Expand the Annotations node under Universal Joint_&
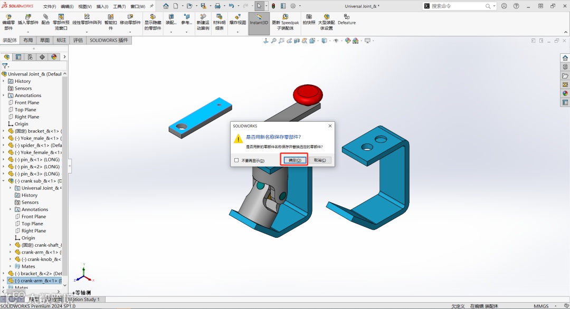Image resolution: width=570 pixels, height=309 pixels. click(4, 95)
